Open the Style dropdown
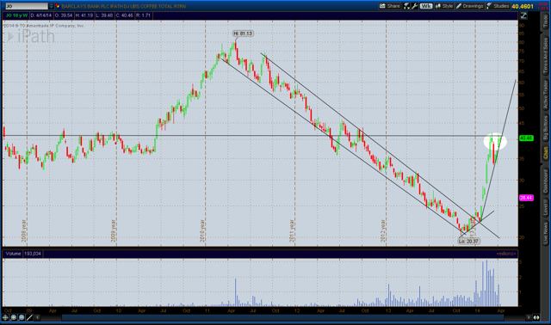Screen dimensions: 551x325 [444, 6]
